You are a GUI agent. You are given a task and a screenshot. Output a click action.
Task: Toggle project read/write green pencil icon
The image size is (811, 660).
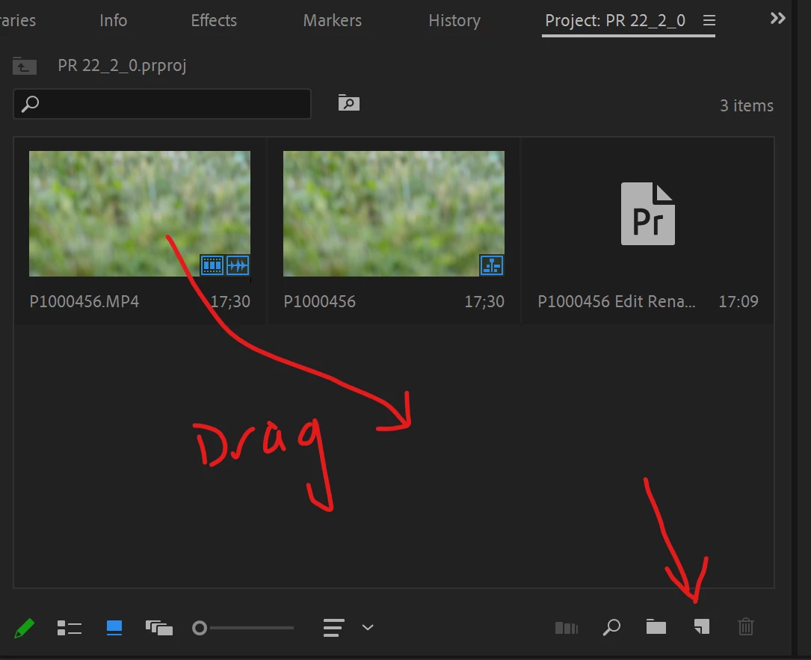point(25,628)
